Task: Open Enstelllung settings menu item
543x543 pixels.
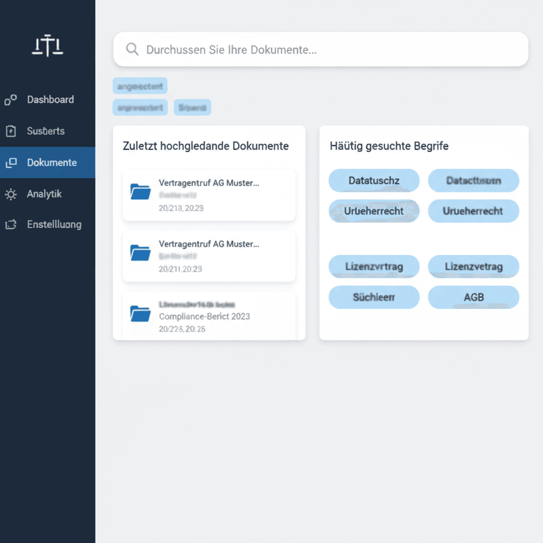Action: 47,224
